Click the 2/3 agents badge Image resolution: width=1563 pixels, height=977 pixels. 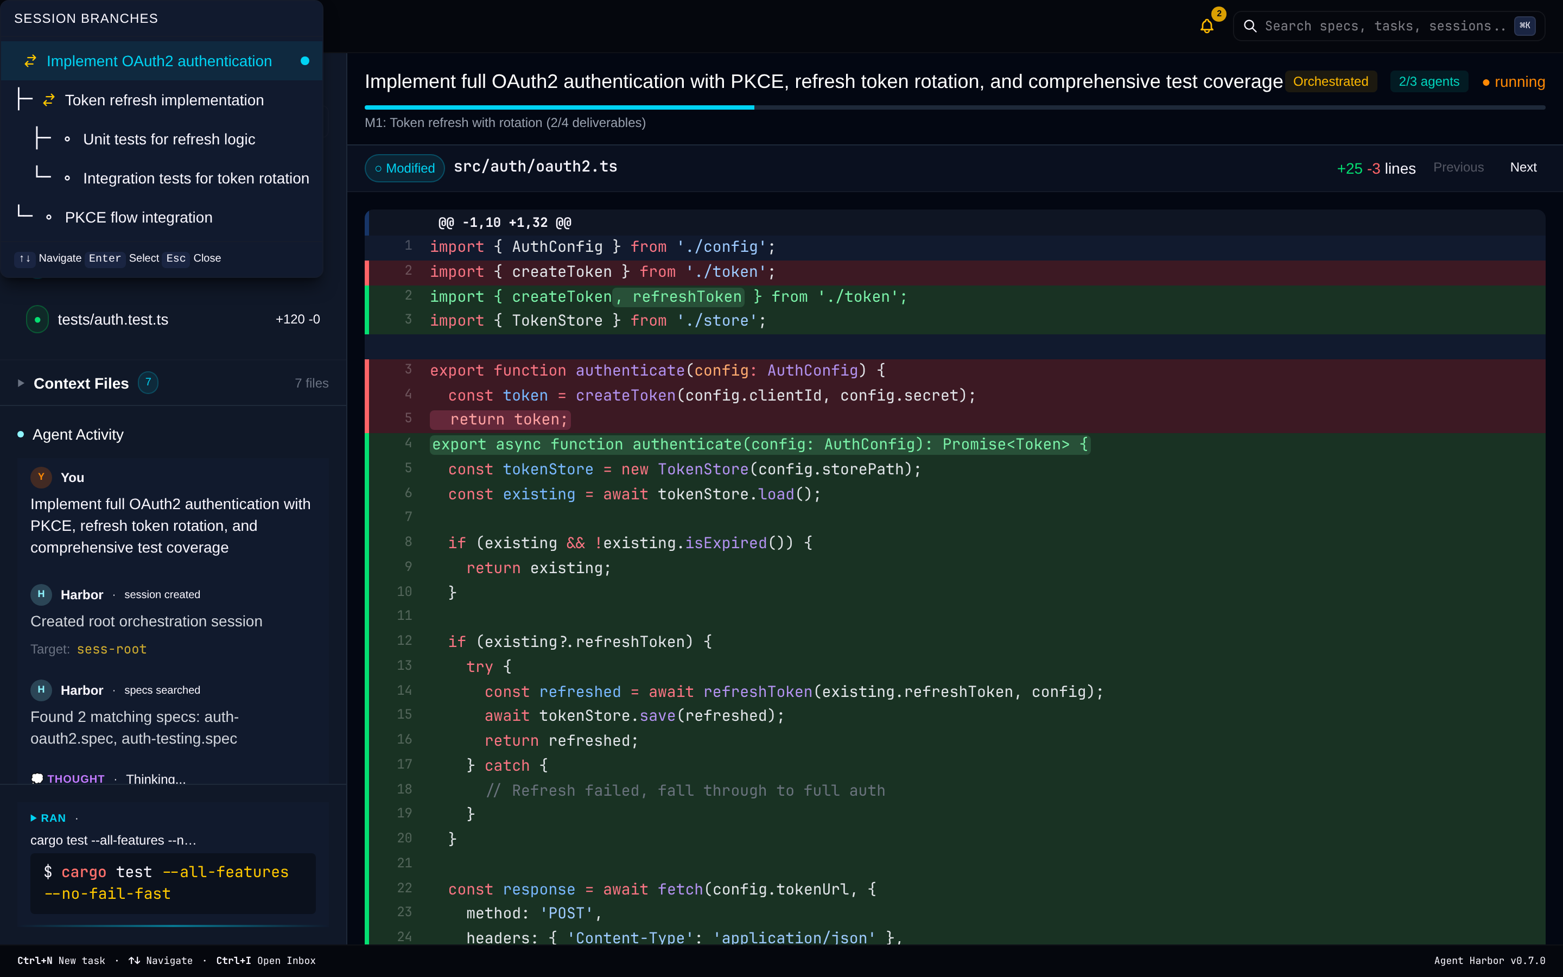(1428, 81)
